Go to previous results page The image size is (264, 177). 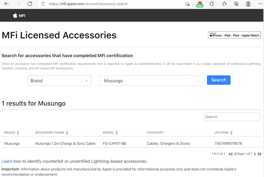(235, 154)
